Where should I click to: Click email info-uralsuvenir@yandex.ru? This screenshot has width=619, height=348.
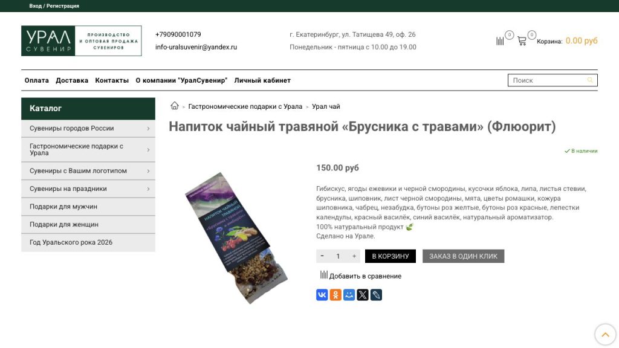[196, 47]
